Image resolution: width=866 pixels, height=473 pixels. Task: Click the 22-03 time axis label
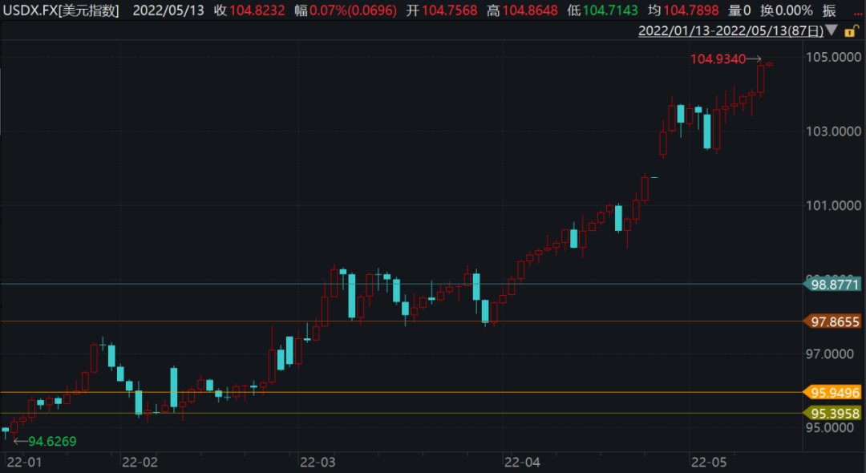(x=318, y=462)
